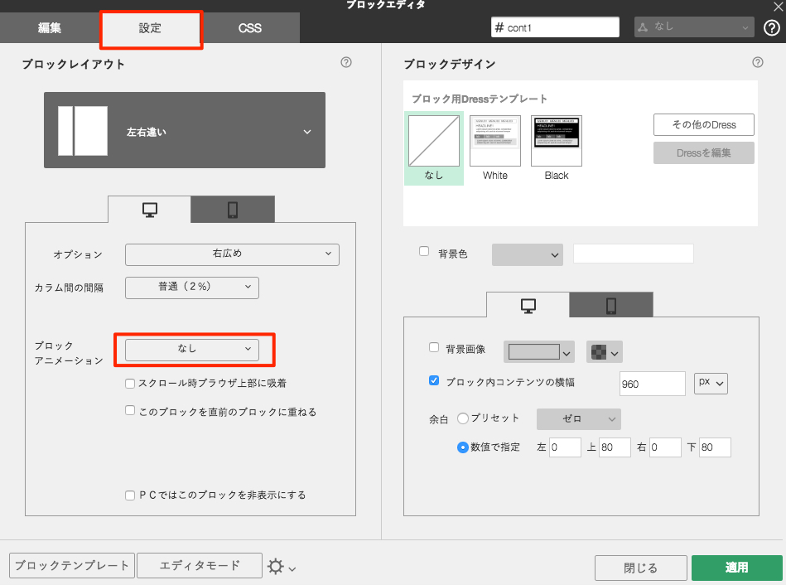Viewport: 786px width, 585px height.
Task: Switch design settings to desktop monitor tab
Action: [x=528, y=305]
